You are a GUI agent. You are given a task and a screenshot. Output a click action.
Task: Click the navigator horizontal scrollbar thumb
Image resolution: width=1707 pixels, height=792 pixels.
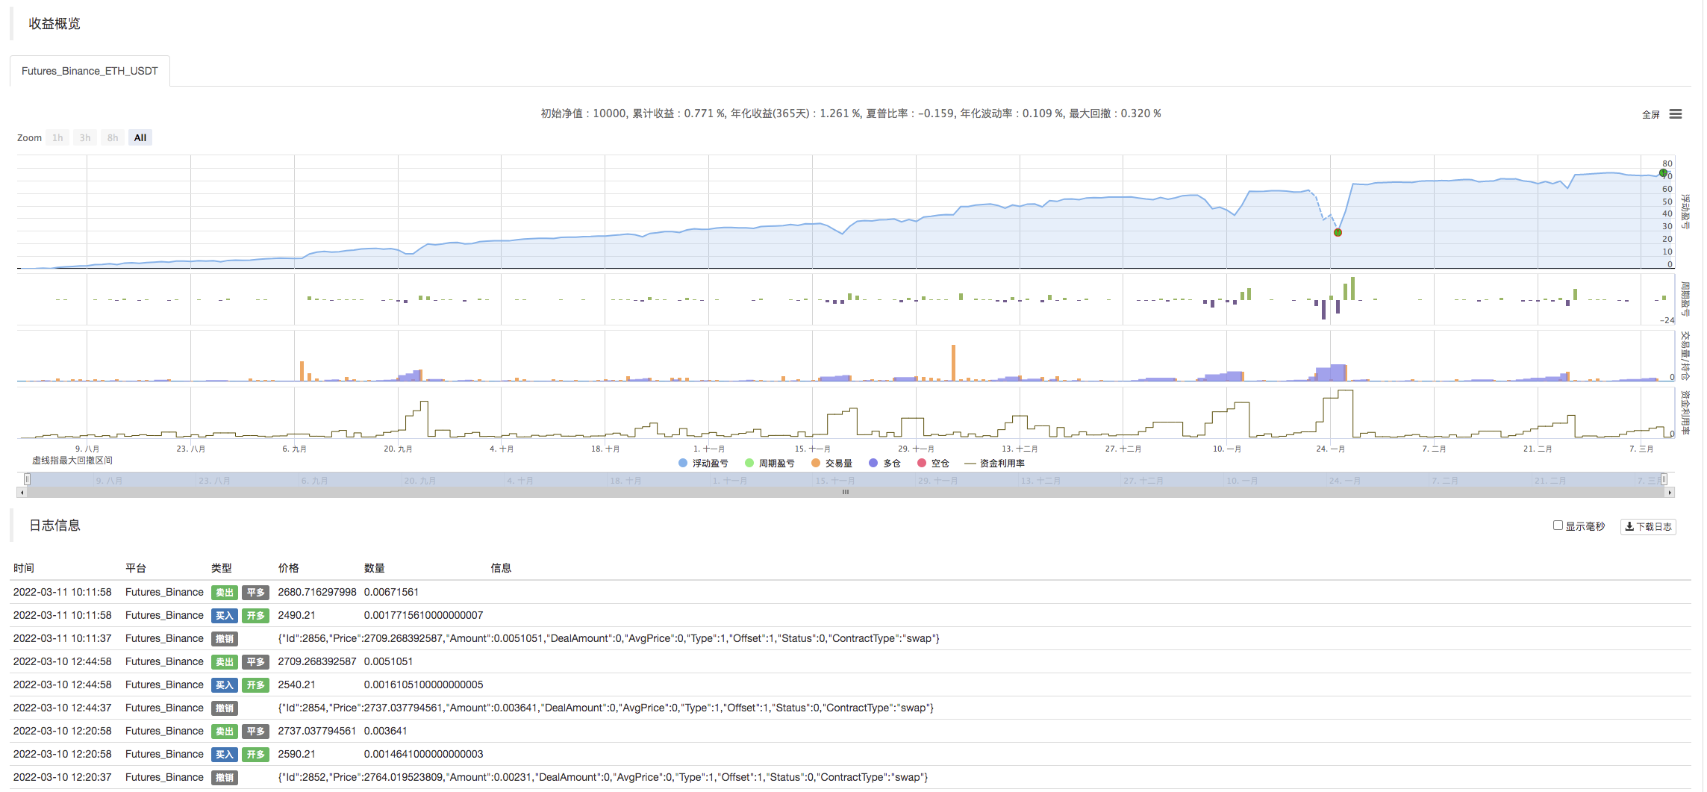tap(845, 493)
